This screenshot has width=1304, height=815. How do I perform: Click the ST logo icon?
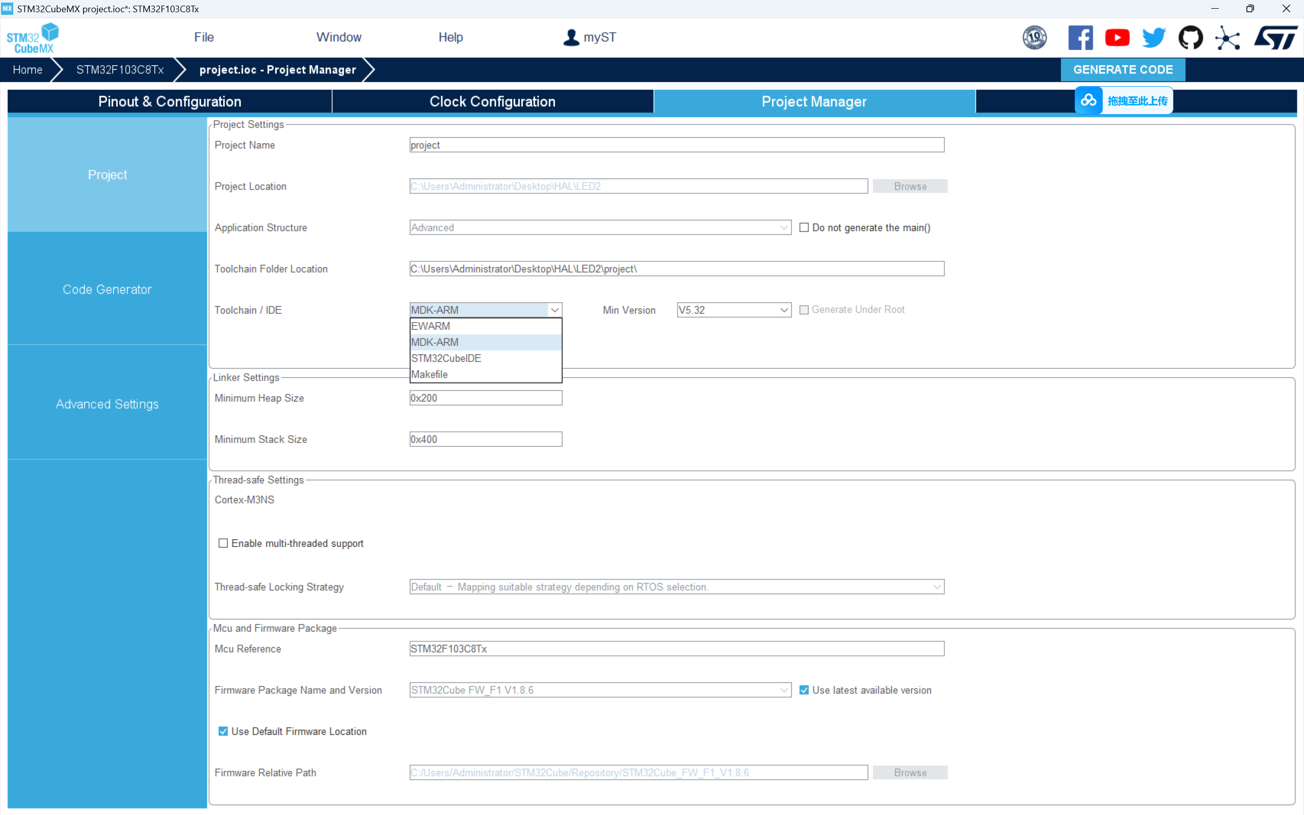click(x=1275, y=38)
